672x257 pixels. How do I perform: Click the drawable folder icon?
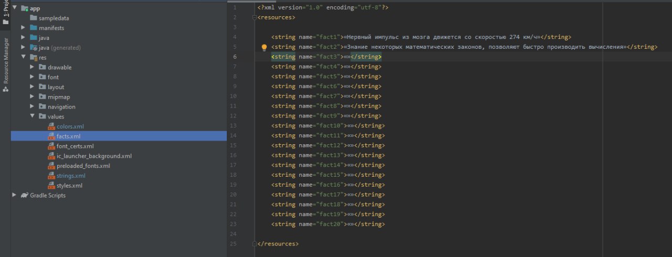pos(43,67)
